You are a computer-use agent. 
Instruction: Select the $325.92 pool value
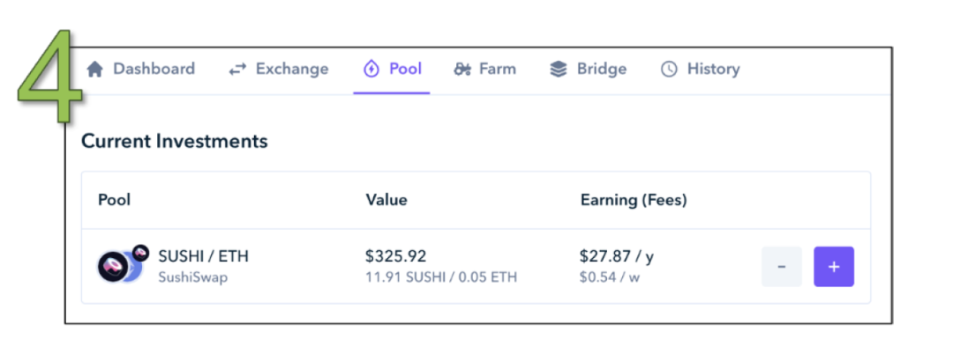[x=395, y=256]
